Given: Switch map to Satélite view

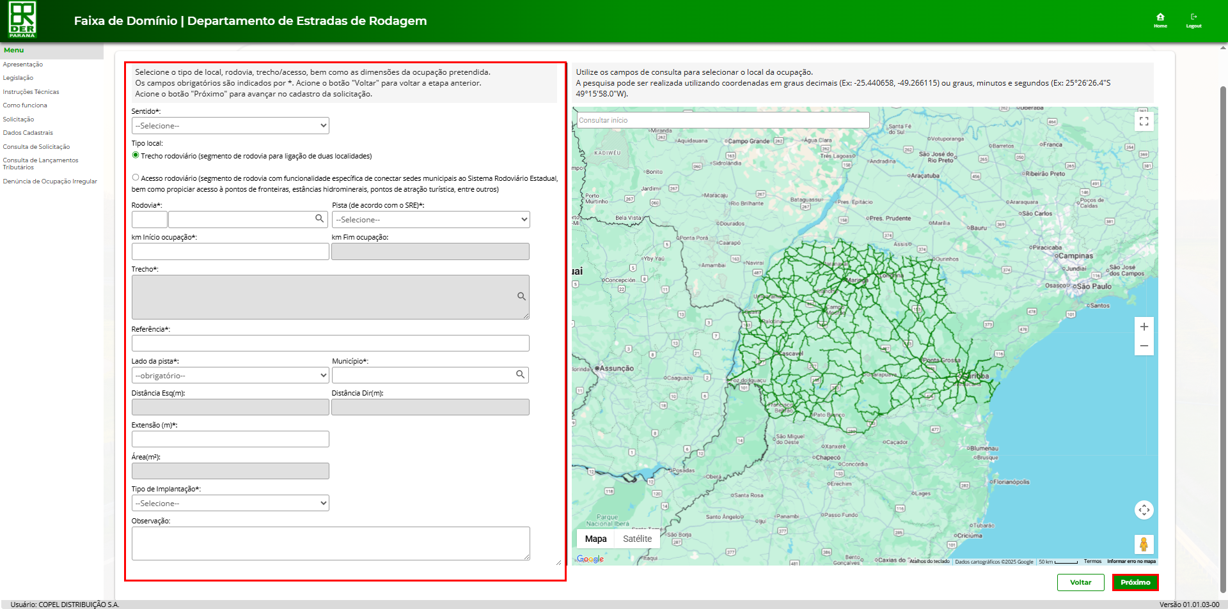Looking at the screenshot, I should (x=637, y=539).
